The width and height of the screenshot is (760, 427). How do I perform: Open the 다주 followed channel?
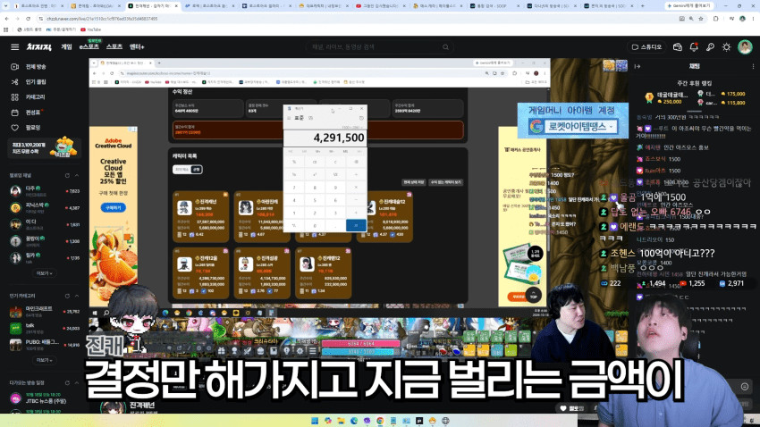click(44, 191)
